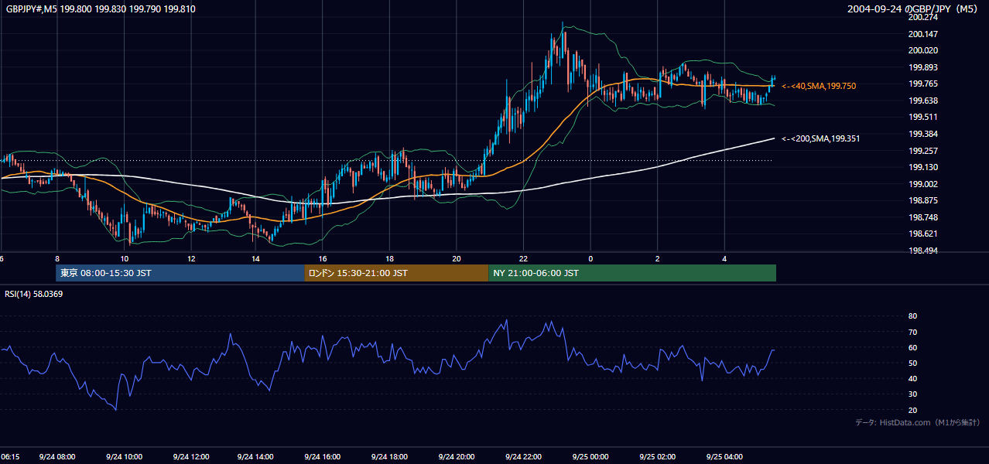Click the 9/24 14:00 time label
This screenshot has height=464, width=989.
click(257, 457)
